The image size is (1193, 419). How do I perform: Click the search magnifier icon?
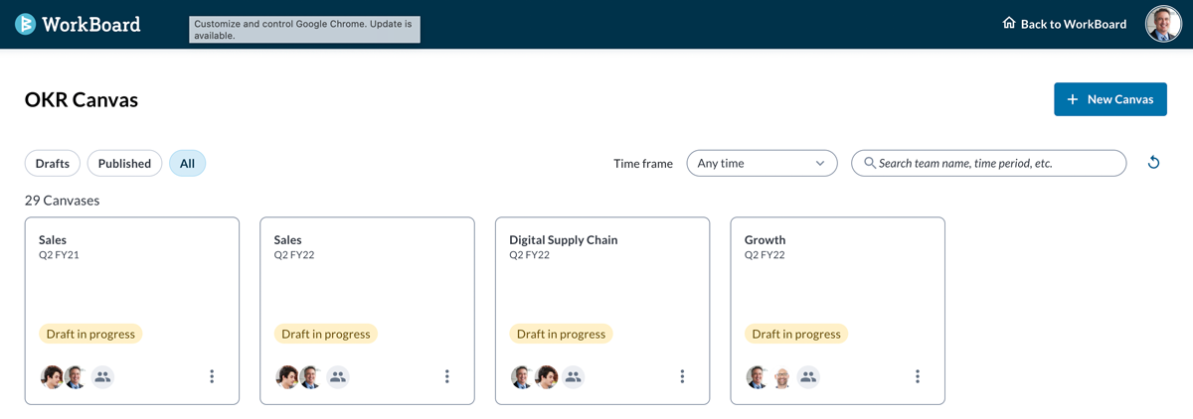(870, 163)
